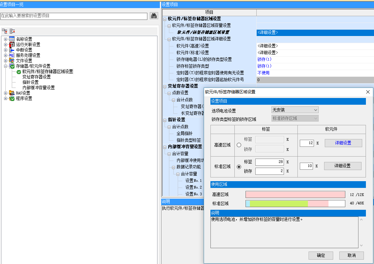Click the 运行关联设置 icon

12,44
